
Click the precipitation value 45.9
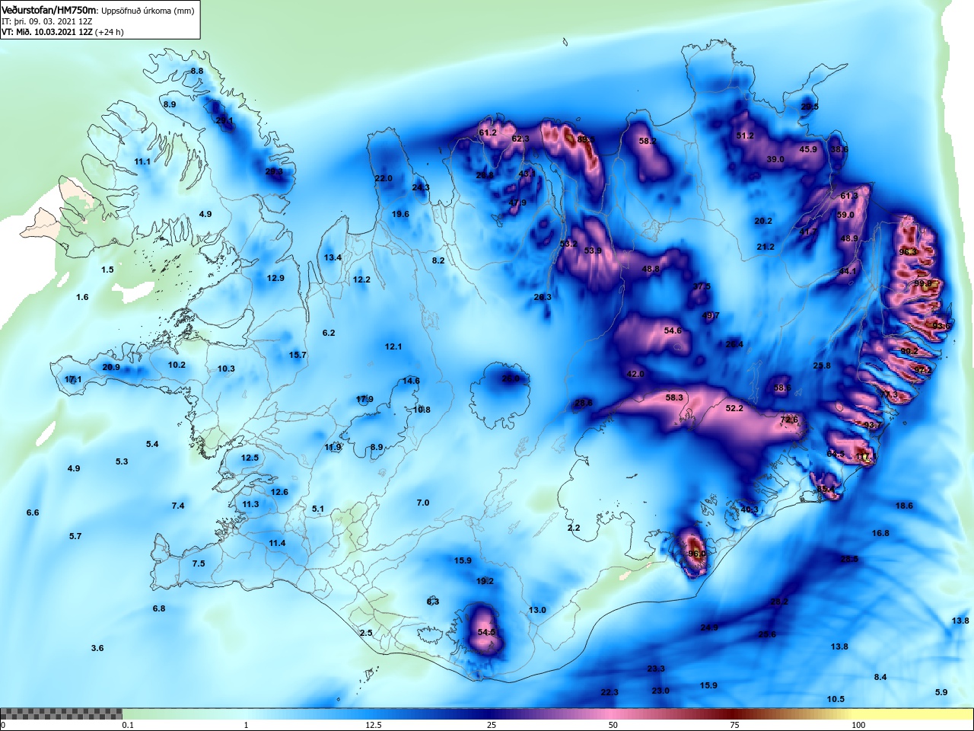tap(808, 149)
